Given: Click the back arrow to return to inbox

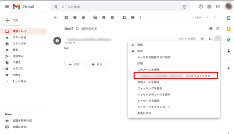Looking at the screenshot, I should tap(55, 17).
